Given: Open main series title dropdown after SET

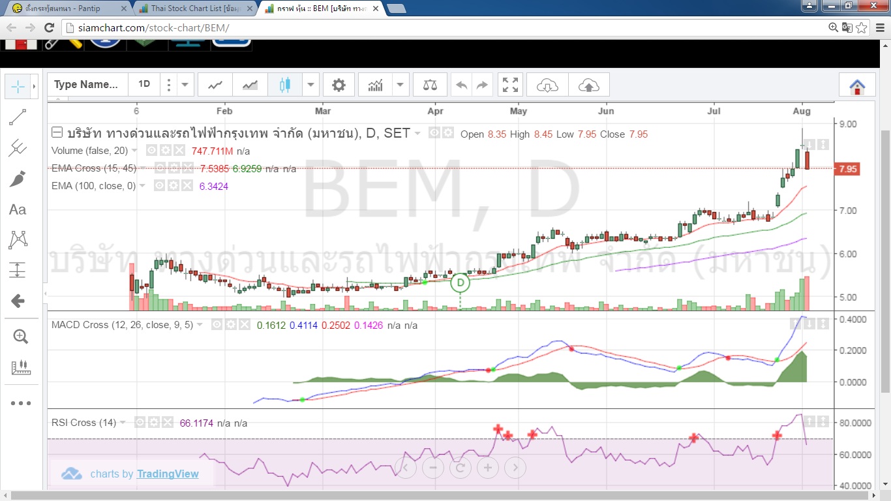Looking at the screenshot, I should pos(417,133).
